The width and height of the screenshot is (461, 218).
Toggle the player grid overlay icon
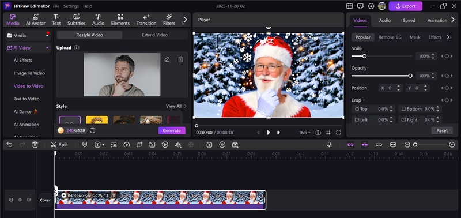coord(328,133)
